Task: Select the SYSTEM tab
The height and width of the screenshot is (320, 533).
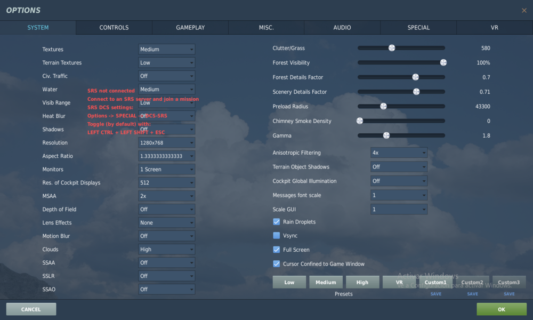Action: point(38,28)
